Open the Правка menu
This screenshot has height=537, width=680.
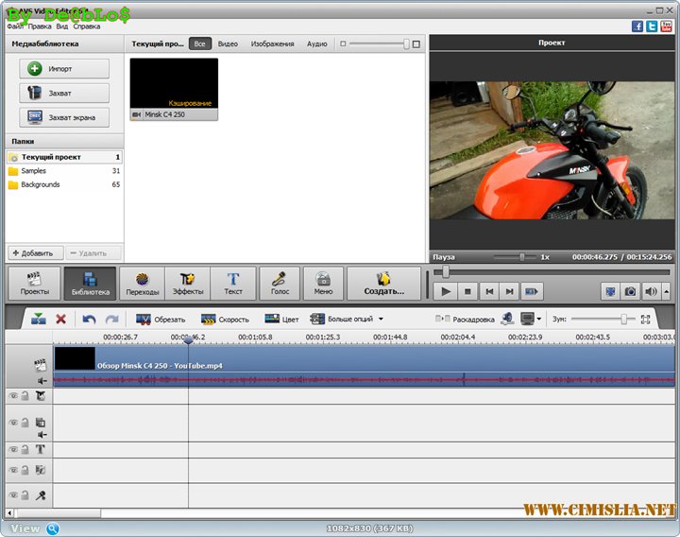pos(40,26)
